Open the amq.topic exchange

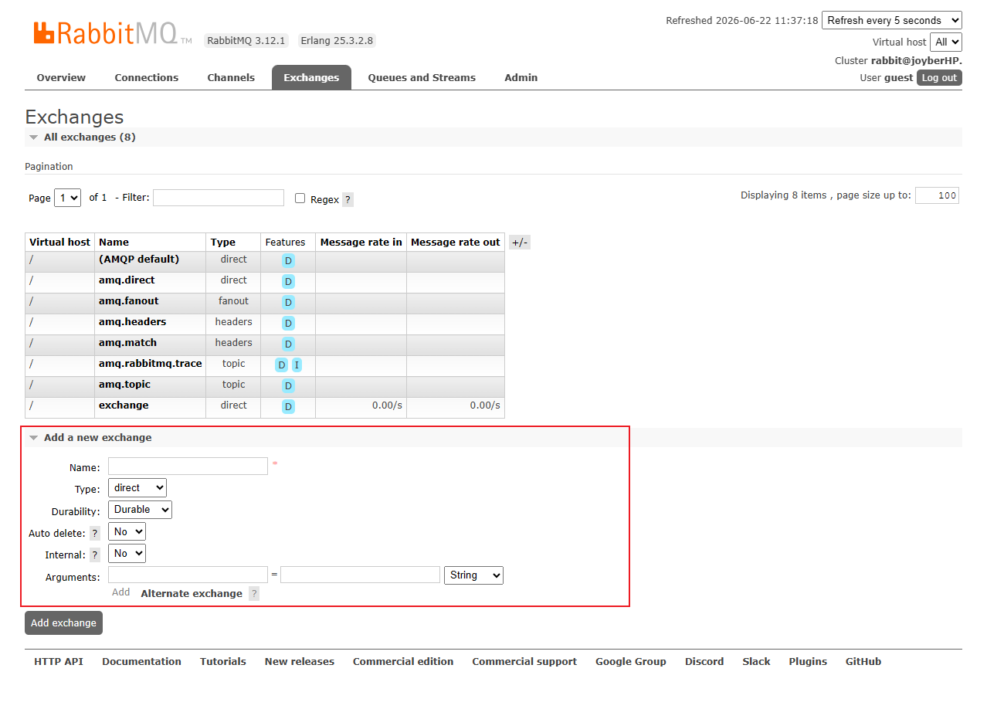[x=125, y=384]
